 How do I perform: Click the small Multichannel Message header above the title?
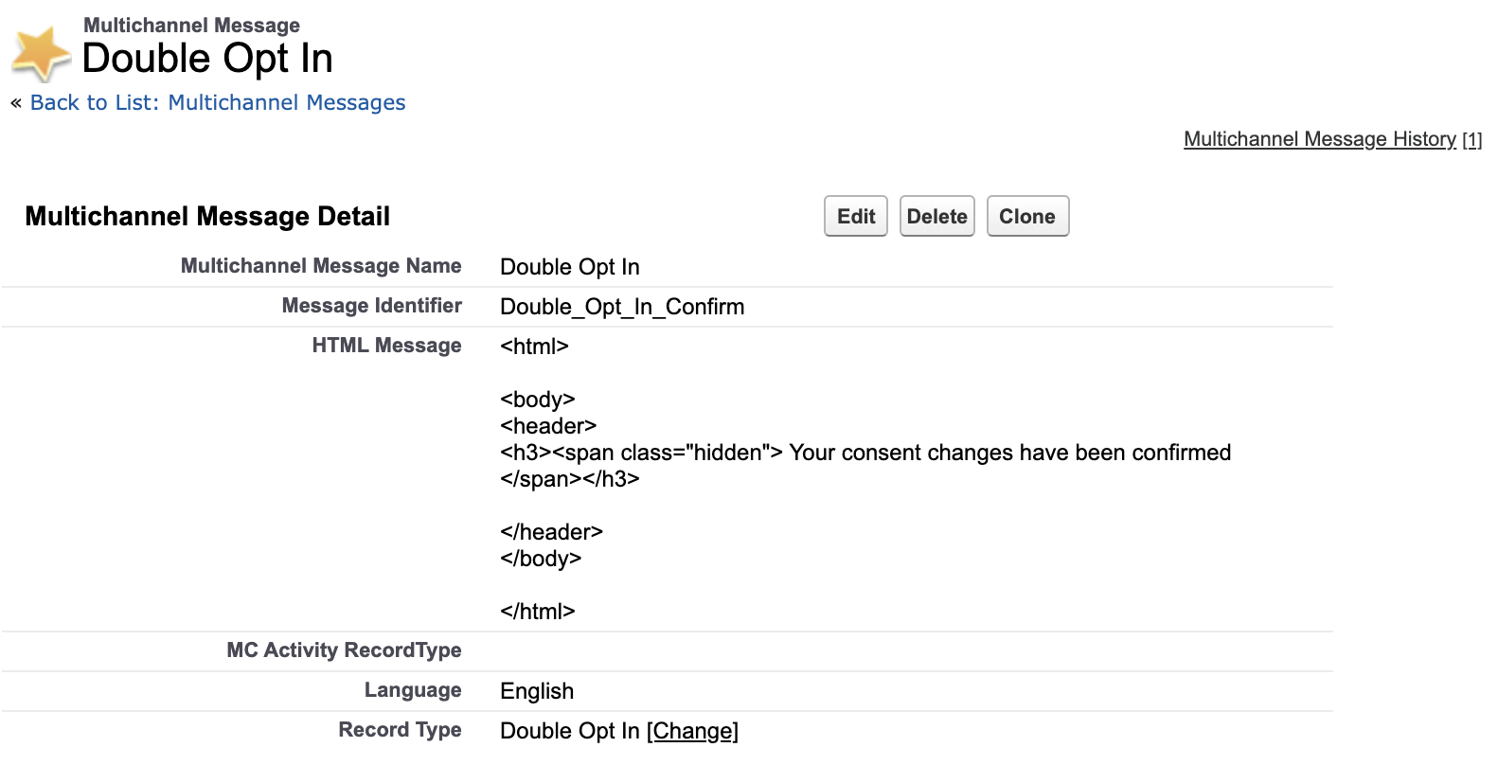tap(191, 26)
